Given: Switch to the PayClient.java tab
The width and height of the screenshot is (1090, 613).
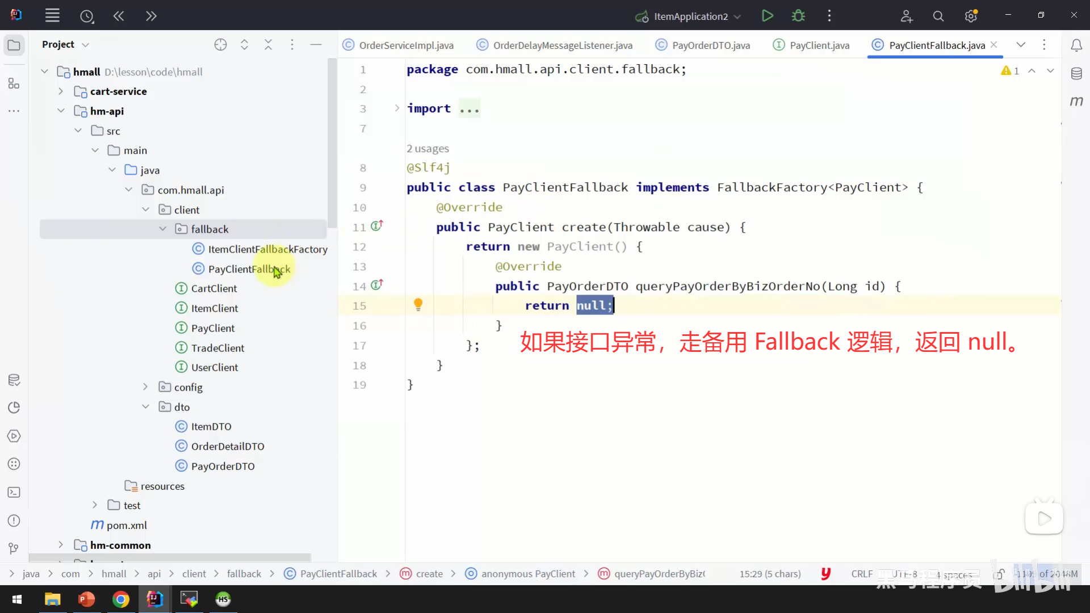Looking at the screenshot, I should tap(819, 45).
